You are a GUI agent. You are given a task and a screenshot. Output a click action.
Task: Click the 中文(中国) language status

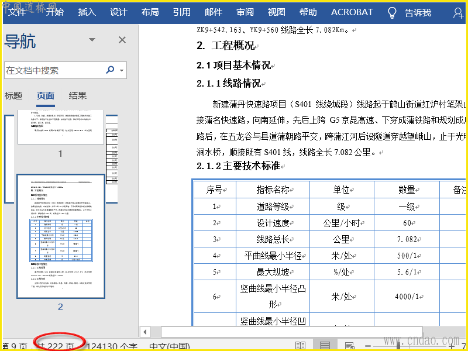(169, 346)
